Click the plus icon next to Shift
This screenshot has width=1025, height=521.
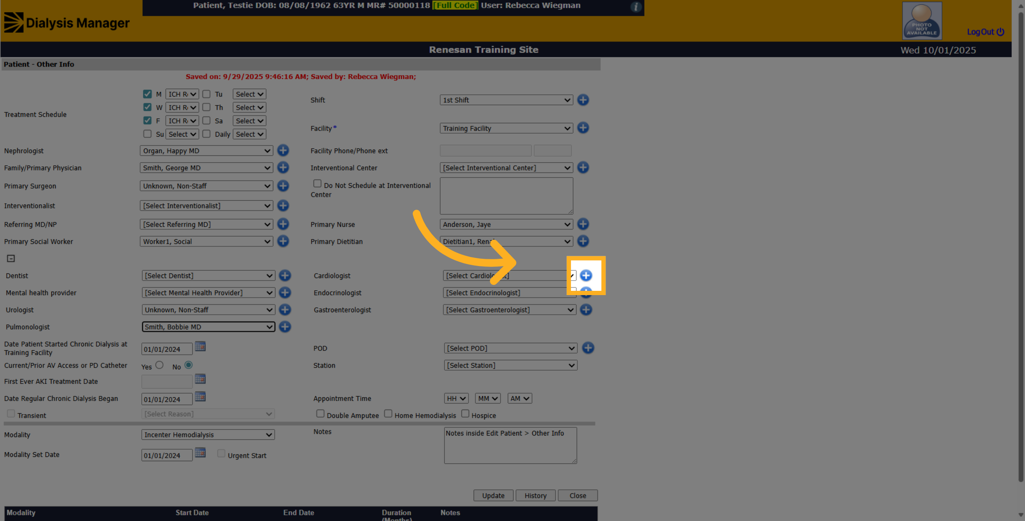pyautogui.click(x=583, y=100)
